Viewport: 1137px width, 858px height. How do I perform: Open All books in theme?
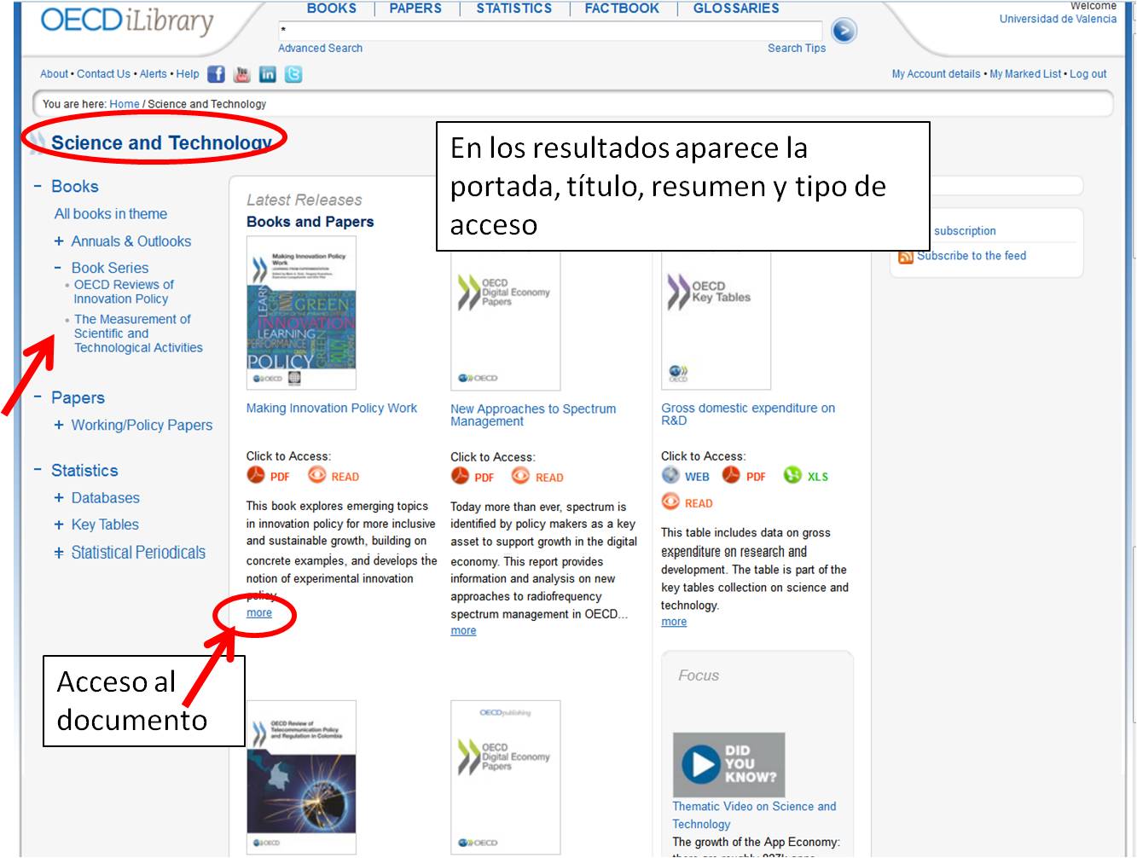tap(111, 214)
